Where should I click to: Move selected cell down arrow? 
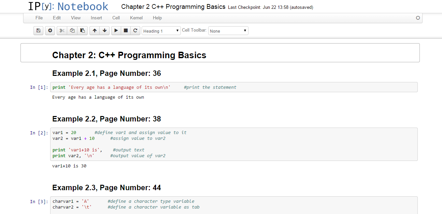pyautogui.click(x=104, y=31)
